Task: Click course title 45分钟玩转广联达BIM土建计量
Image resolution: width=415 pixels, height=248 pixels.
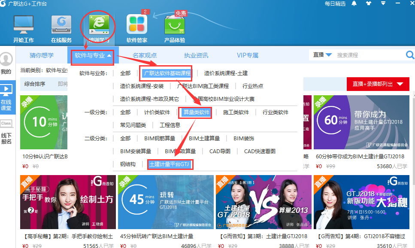Action: [157, 236]
